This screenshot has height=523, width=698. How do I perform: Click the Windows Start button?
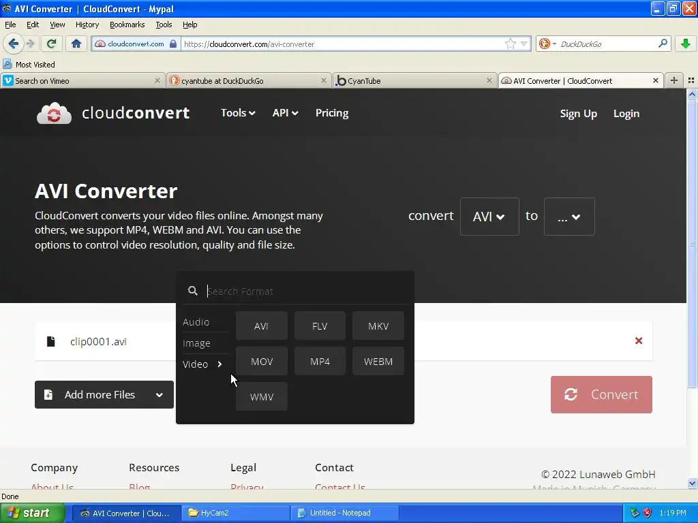coord(33,513)
